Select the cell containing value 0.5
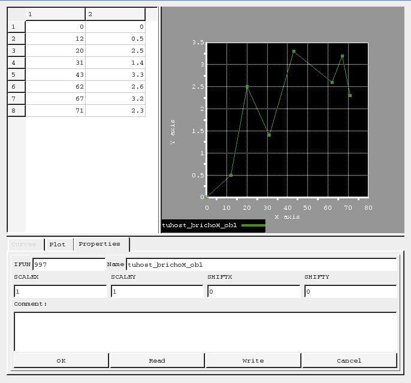 click(115, 39)
